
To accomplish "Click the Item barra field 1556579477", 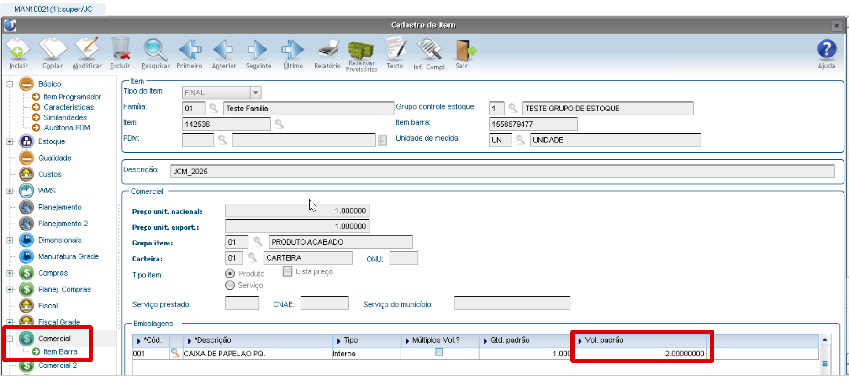I will (x=533, y=124).
